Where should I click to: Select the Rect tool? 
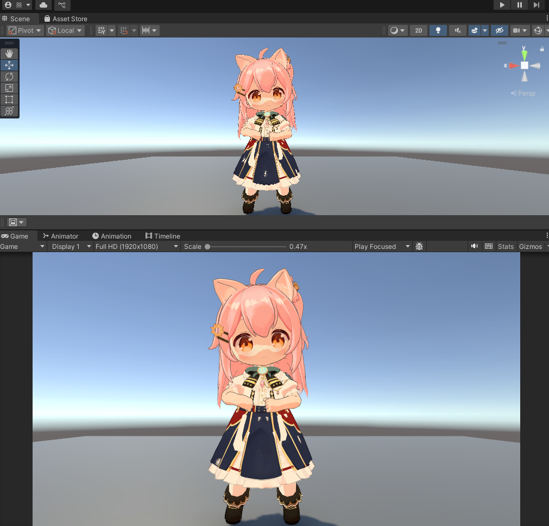(x=9, y=99)
